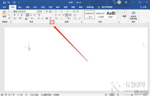Click the Bullets list icon

pyautogui.click(x=56, y=12)
